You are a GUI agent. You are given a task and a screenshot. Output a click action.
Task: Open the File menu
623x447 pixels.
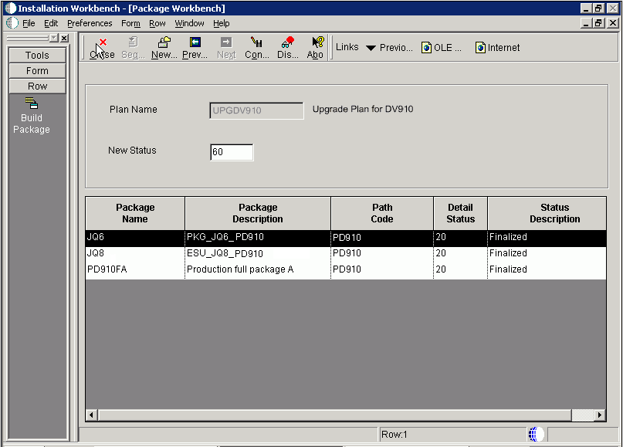[29, 23]
